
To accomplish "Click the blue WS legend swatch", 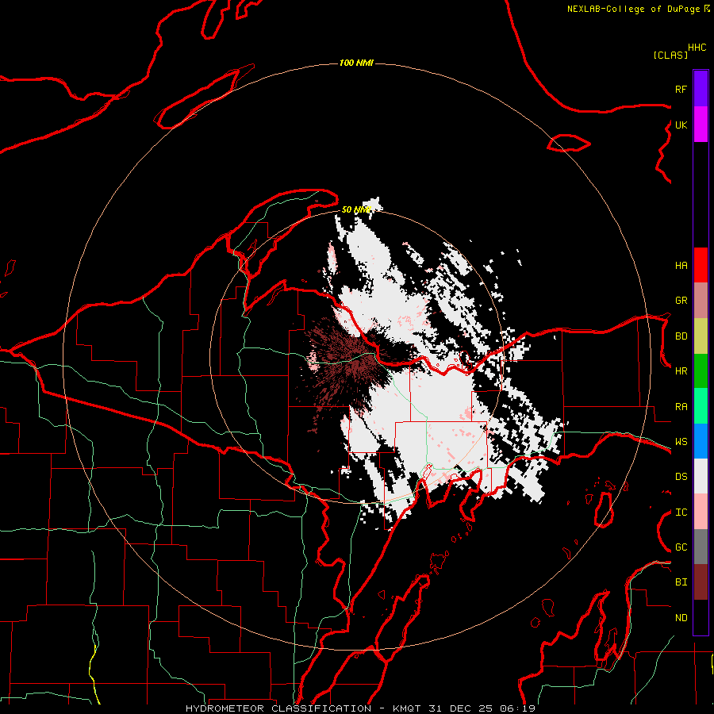I will (x=701, y=441).
